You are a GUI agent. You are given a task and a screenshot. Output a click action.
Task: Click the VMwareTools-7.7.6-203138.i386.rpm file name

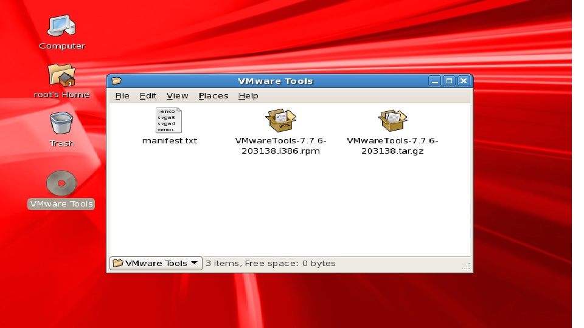tap(281, 146)
